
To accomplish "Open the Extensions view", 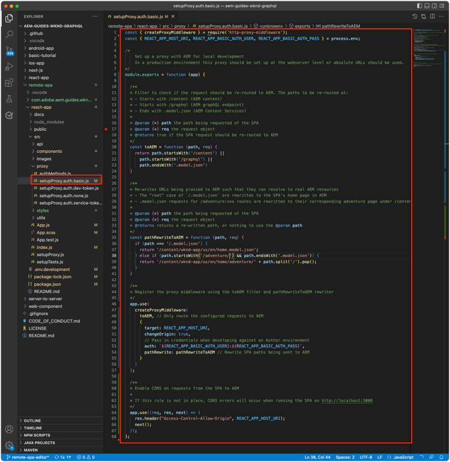I will coord(9,83).
